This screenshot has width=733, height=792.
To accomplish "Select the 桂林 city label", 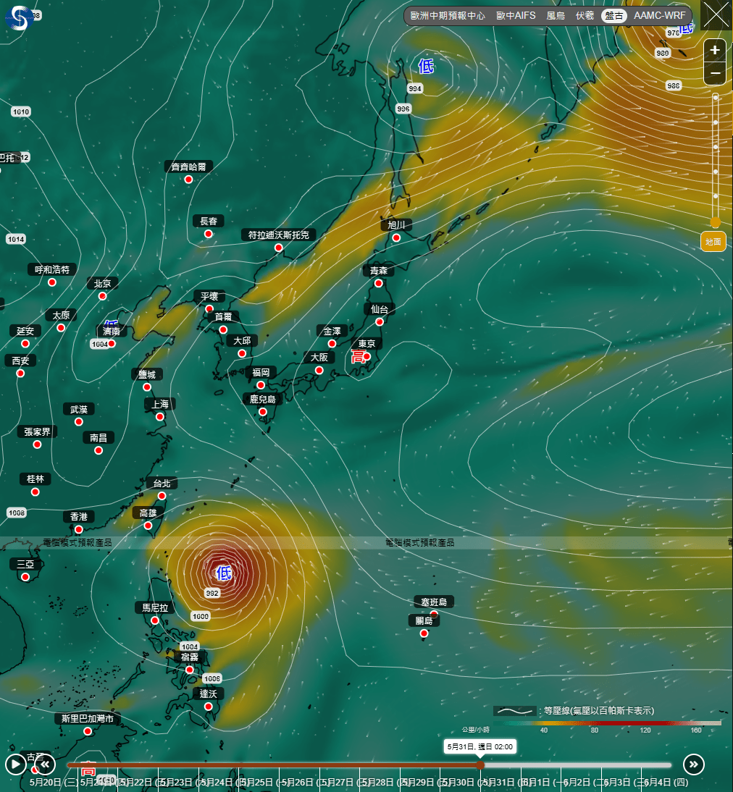I will 35,479.
